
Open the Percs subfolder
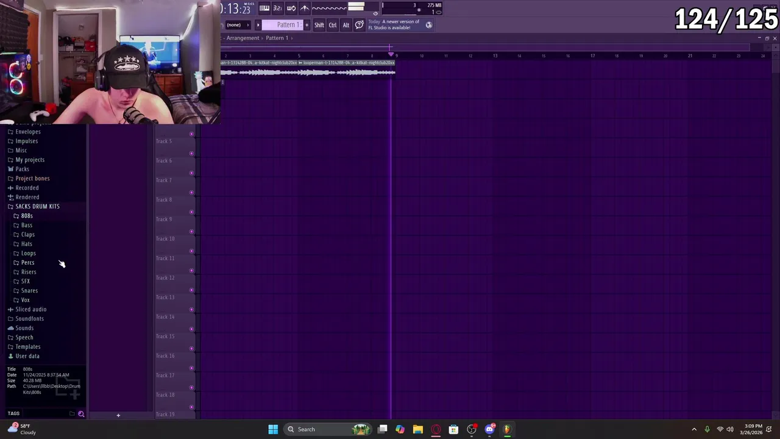(27, 263)
